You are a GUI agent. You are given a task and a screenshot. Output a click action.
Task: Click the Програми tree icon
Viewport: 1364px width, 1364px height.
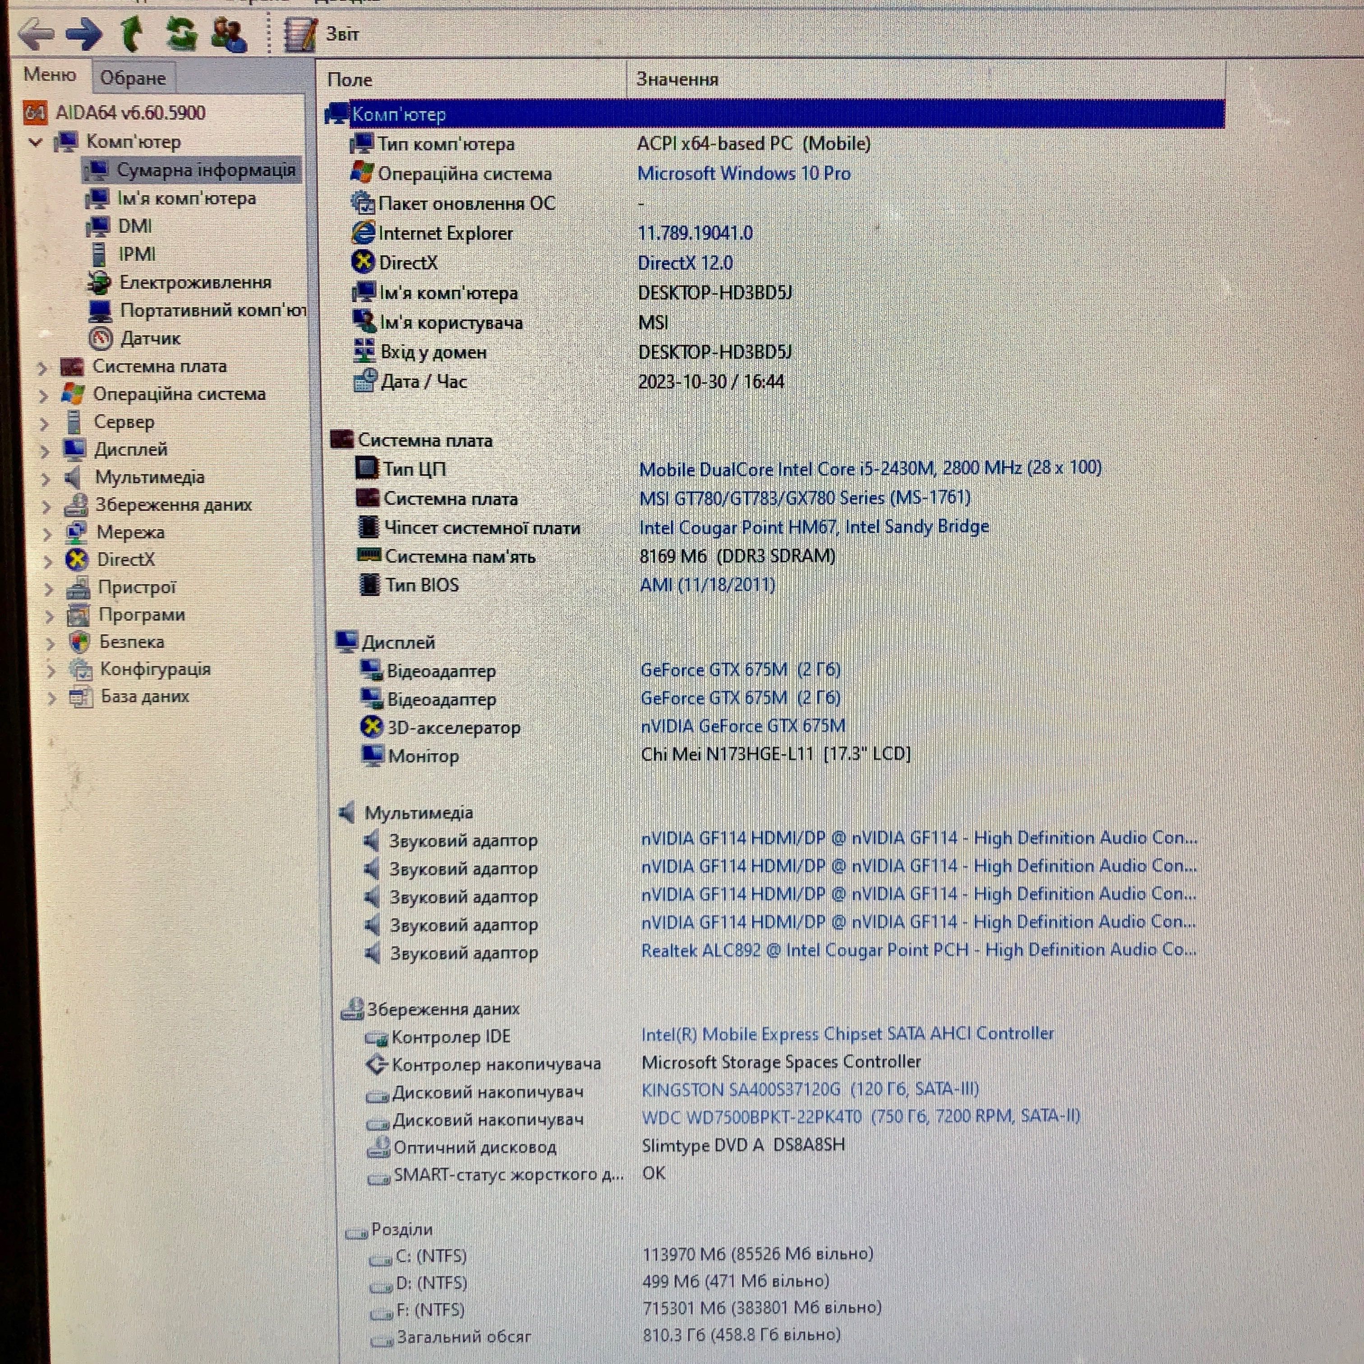78,615
